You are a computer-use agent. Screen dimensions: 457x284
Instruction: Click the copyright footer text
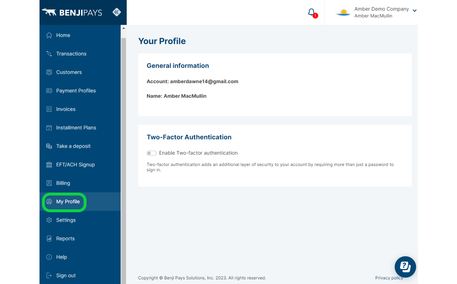coord(202,278)
